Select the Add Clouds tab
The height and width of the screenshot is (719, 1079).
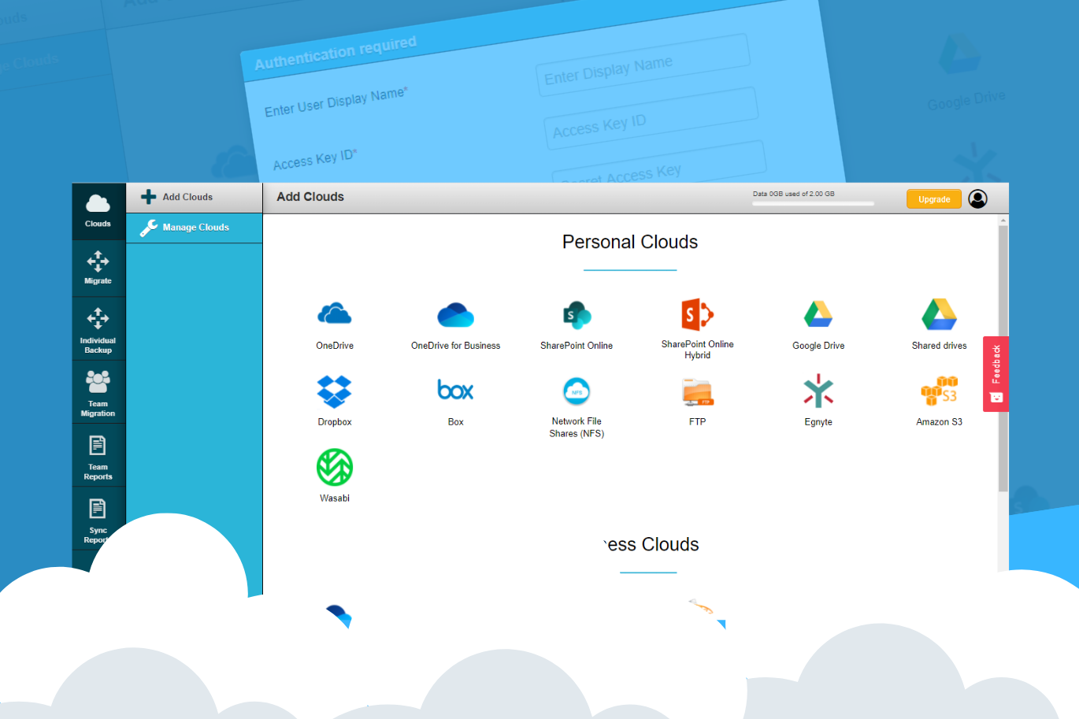coord(194,198)
